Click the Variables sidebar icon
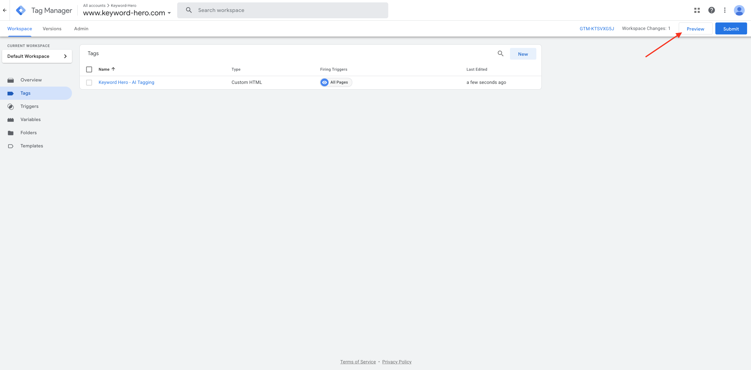The image size is (751, 370). (x=11, y=120)
